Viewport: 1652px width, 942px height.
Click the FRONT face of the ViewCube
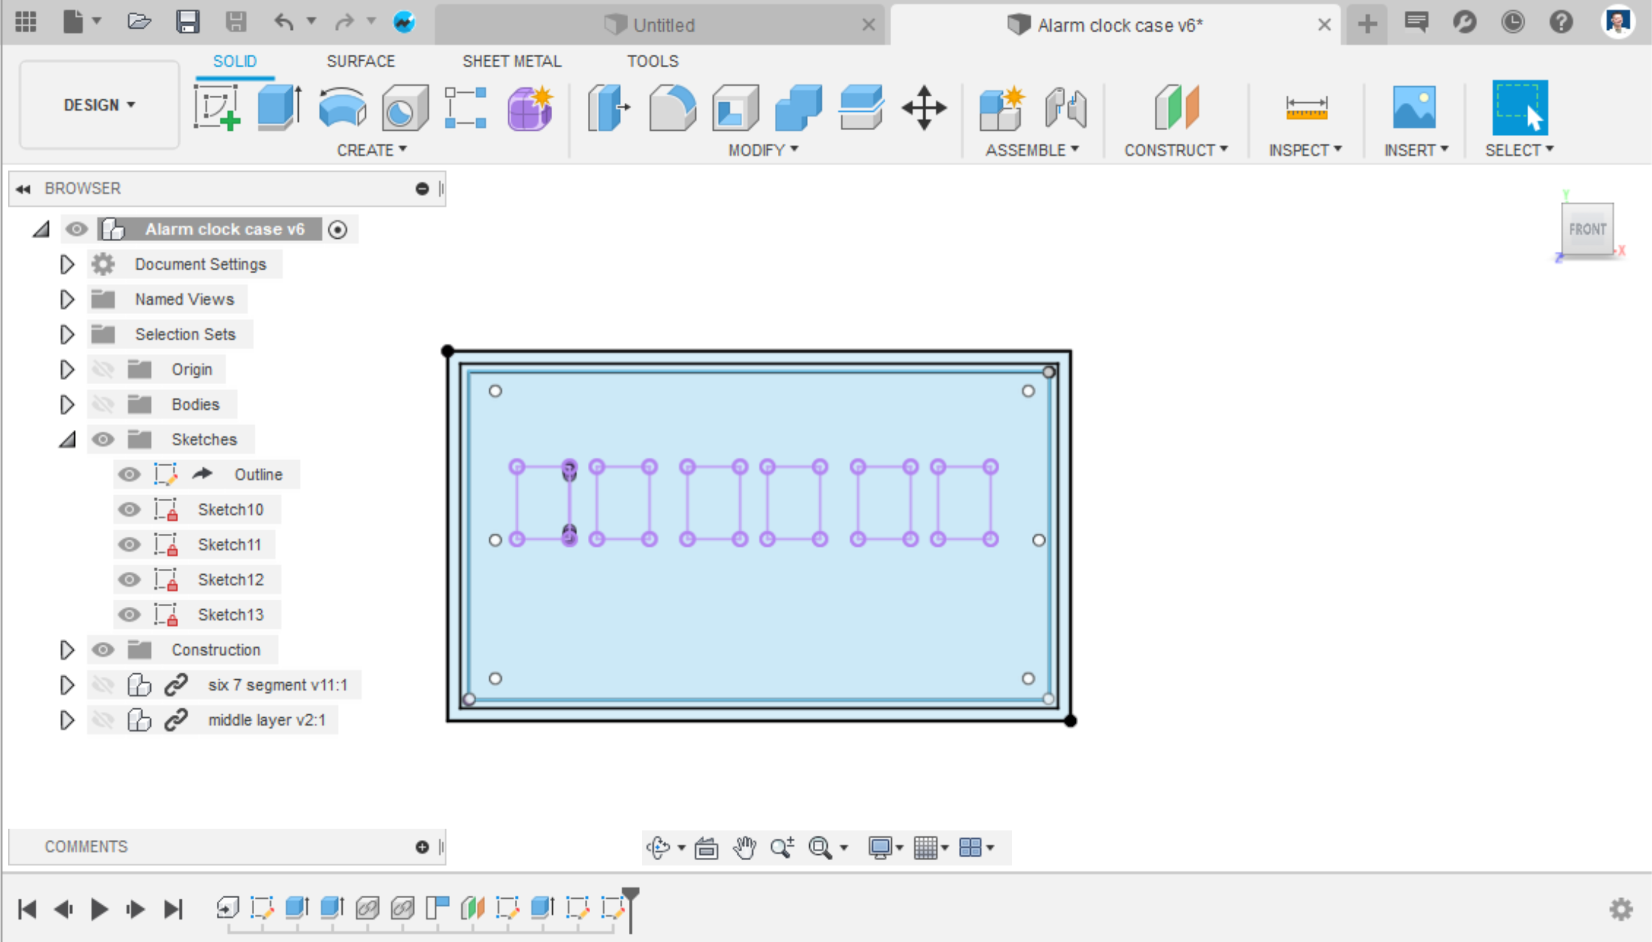tap(1587, 228)
